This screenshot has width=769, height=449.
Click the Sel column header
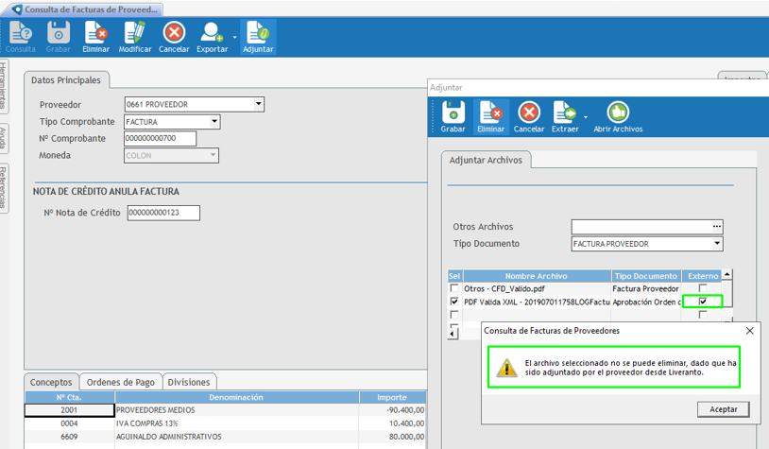[x=454, y=276]
